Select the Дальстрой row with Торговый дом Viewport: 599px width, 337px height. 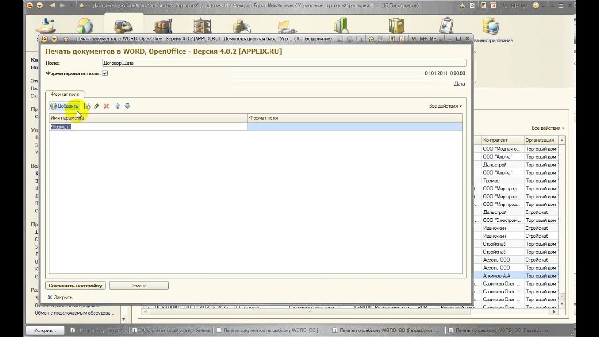(520, 165)
